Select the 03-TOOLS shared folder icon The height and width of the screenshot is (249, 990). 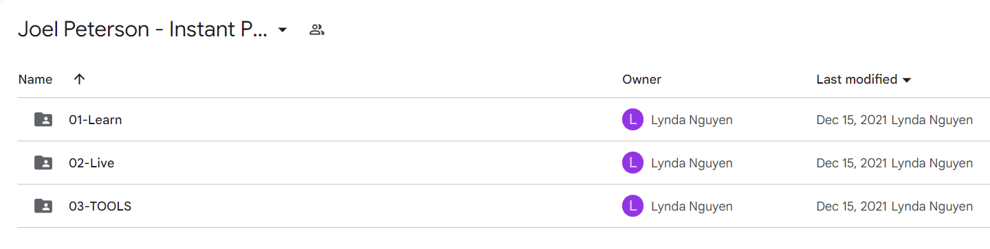pyautogui.click(x=43, y=206)
